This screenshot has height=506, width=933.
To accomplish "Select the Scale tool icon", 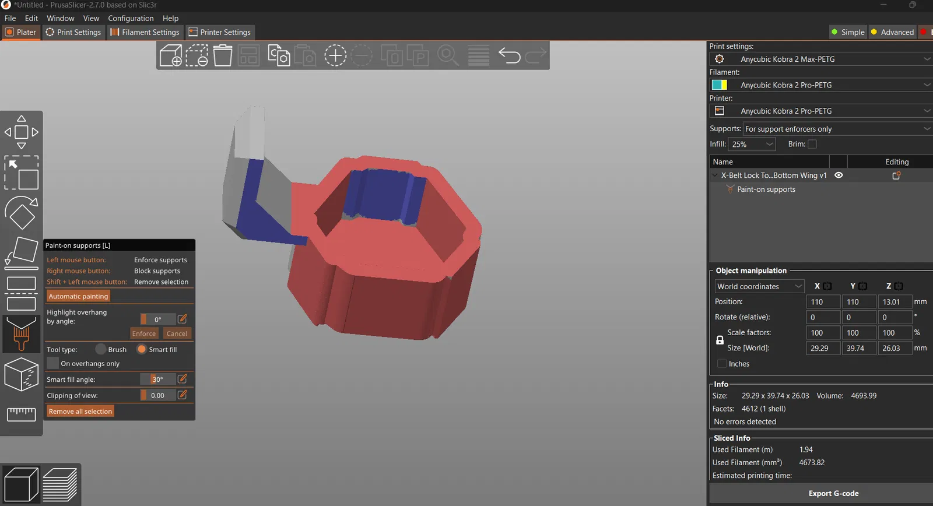I will tap(22, 173).
